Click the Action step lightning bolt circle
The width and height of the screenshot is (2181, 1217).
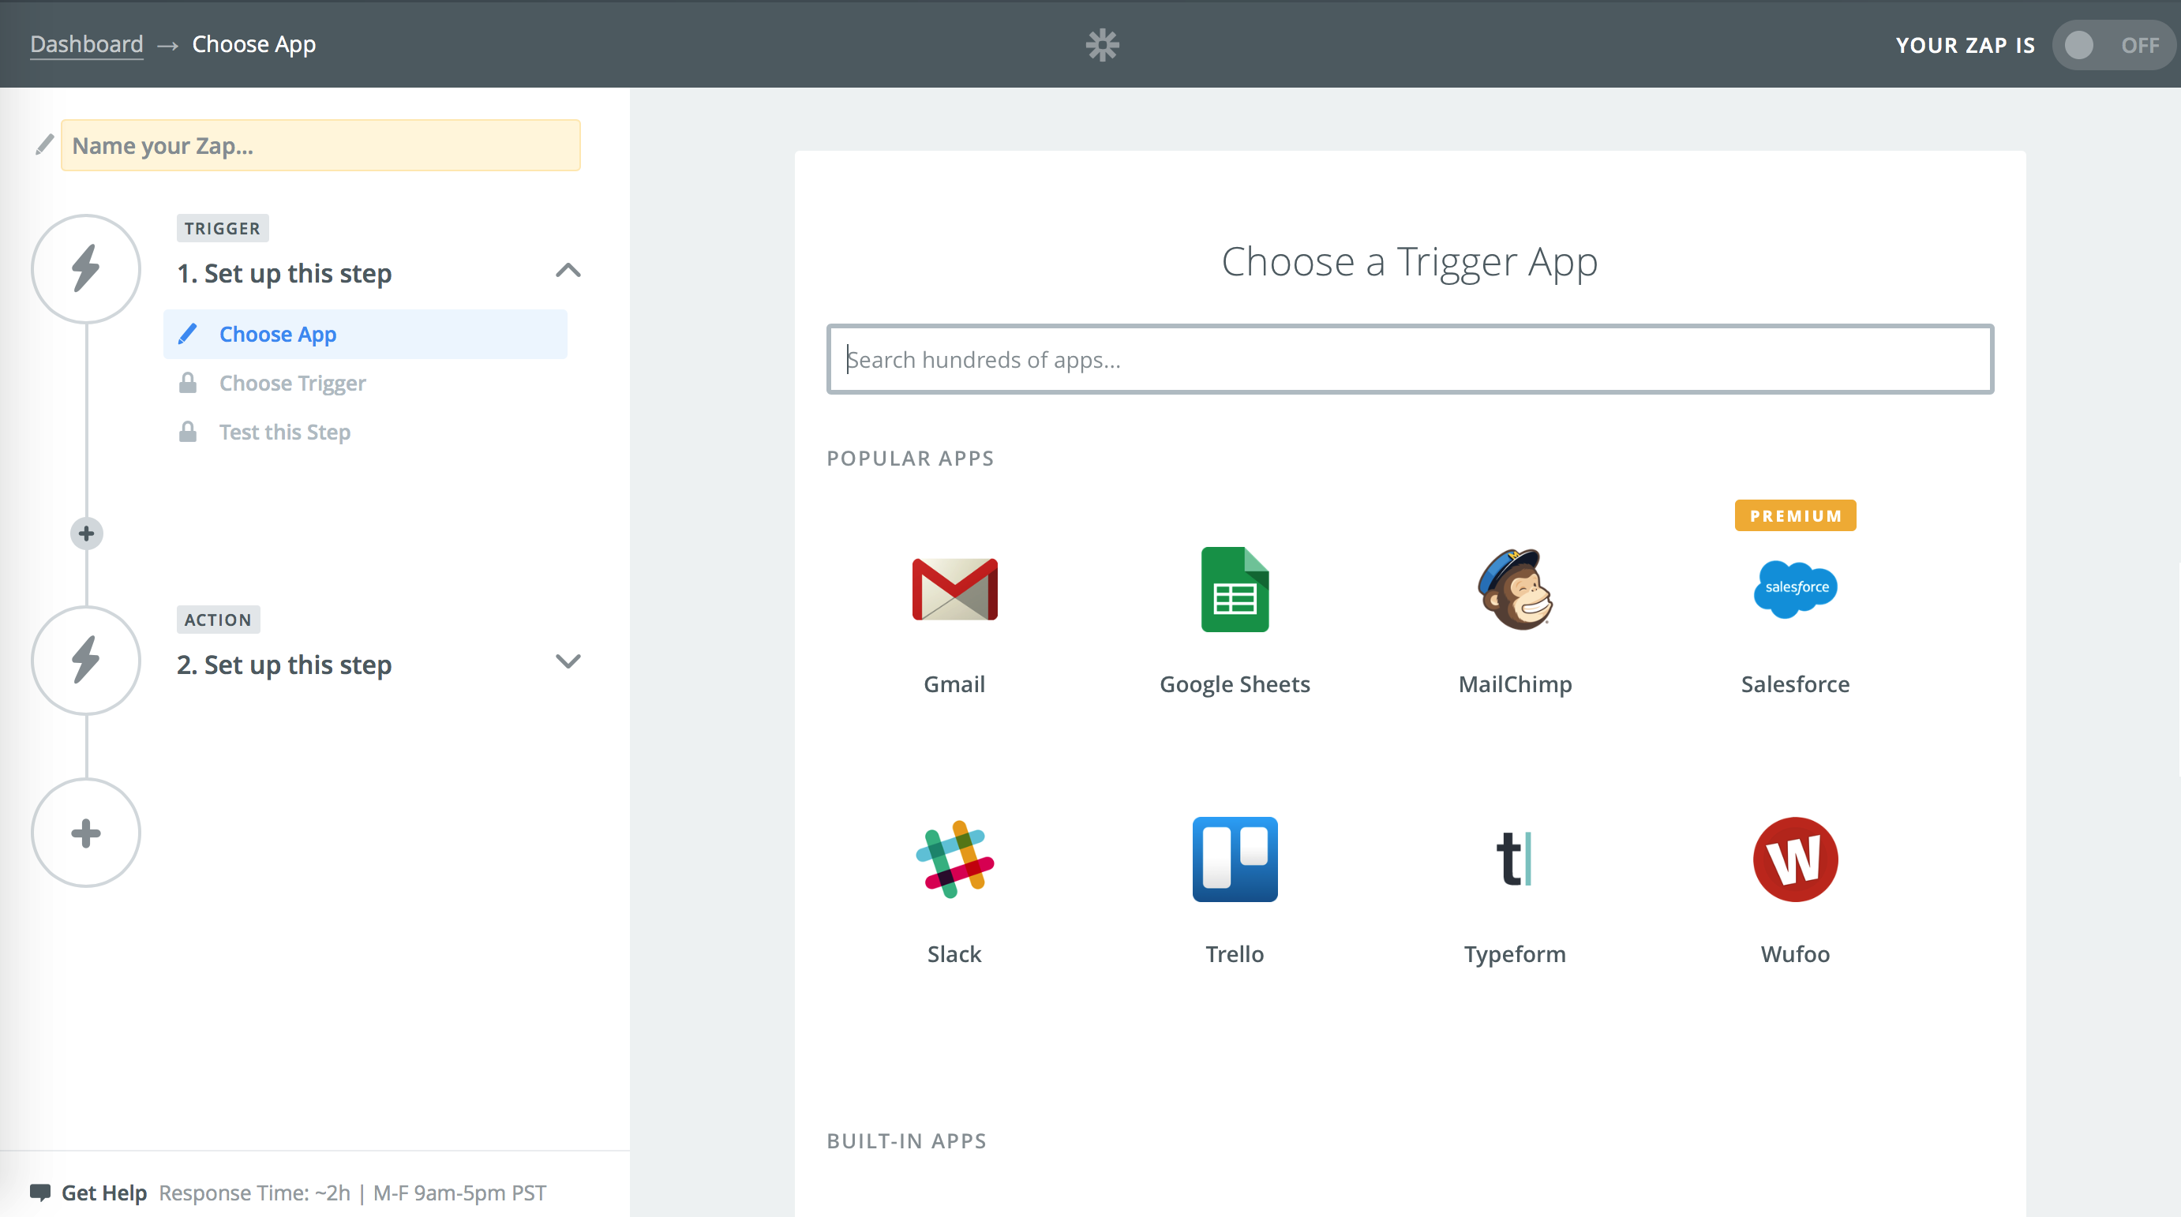tap(85, 660)
